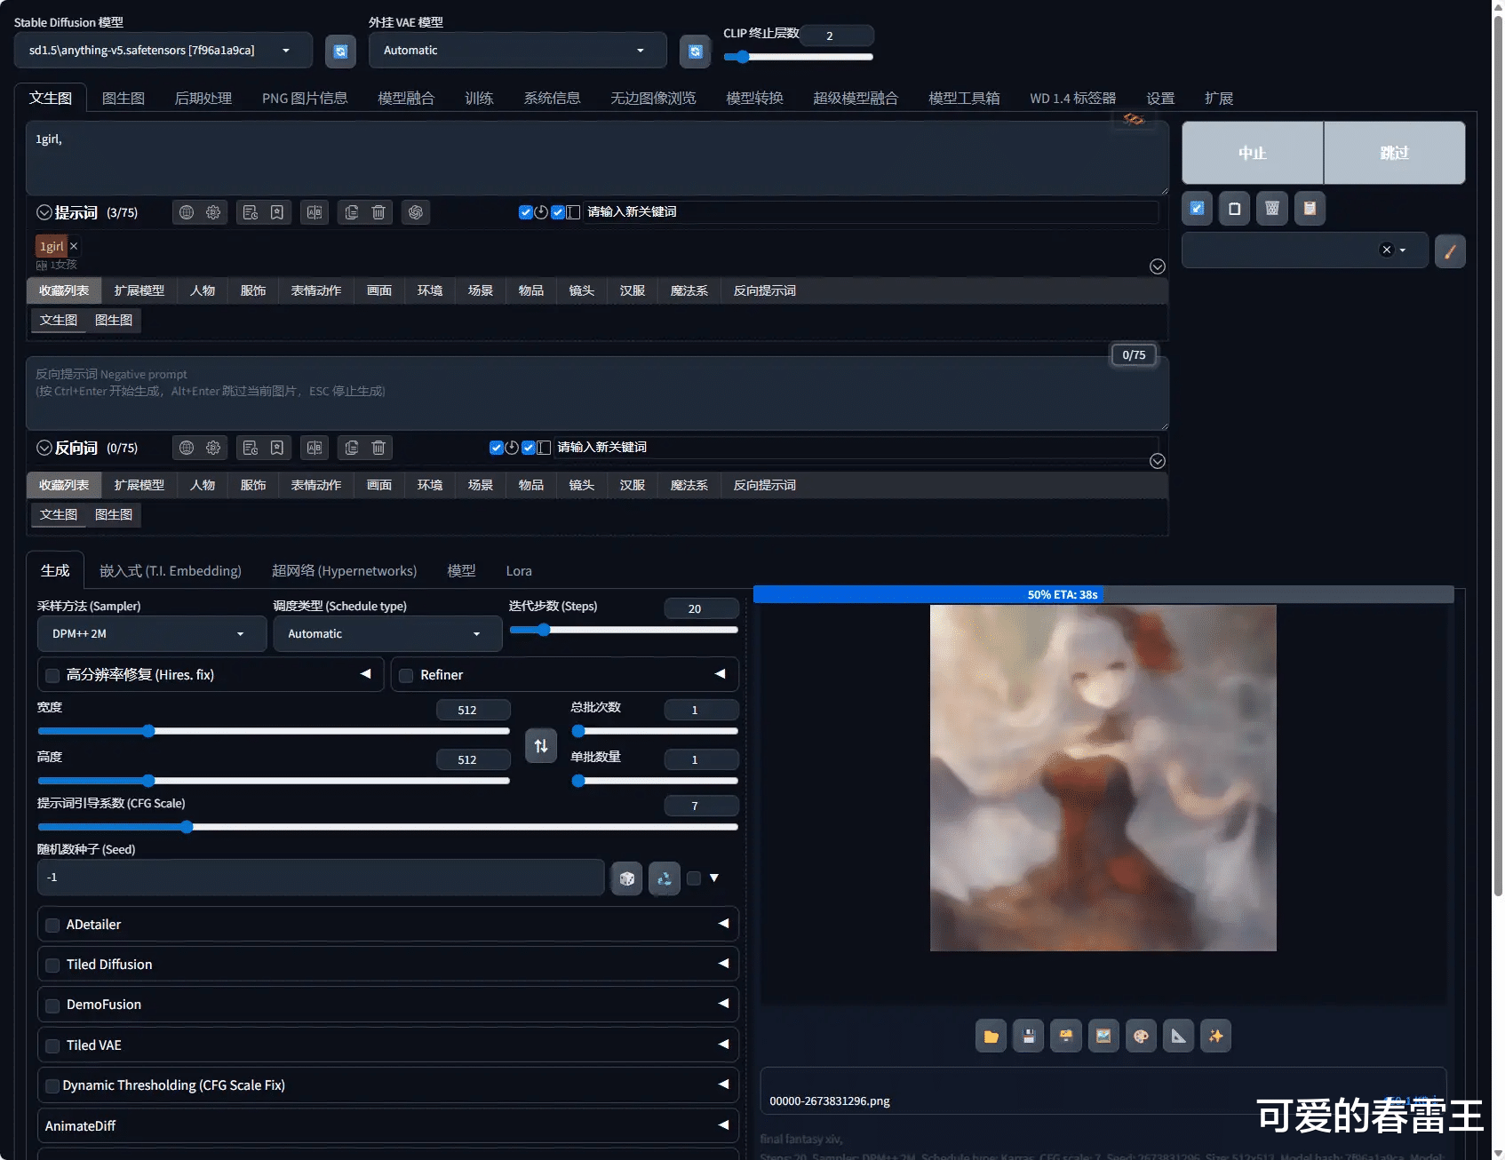Send image to extras with the triangle ruler icon
Viewport: 1505px width, 1160px height.
click(x=1179, y=1036)
